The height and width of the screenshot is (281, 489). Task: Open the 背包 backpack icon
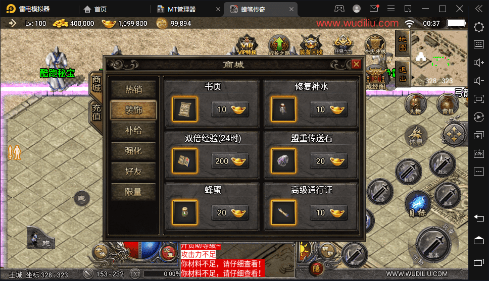[447, 104]
